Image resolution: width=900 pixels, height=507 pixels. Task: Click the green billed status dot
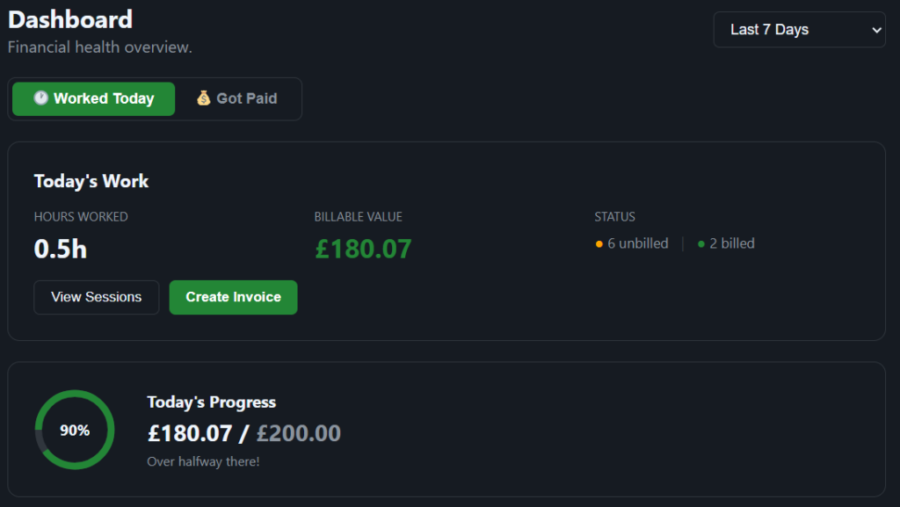[x=701, y=244]
